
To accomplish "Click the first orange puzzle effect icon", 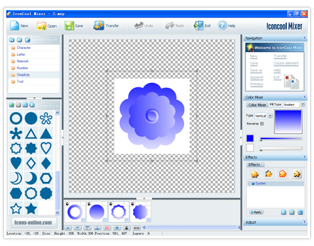I will 255,174.
